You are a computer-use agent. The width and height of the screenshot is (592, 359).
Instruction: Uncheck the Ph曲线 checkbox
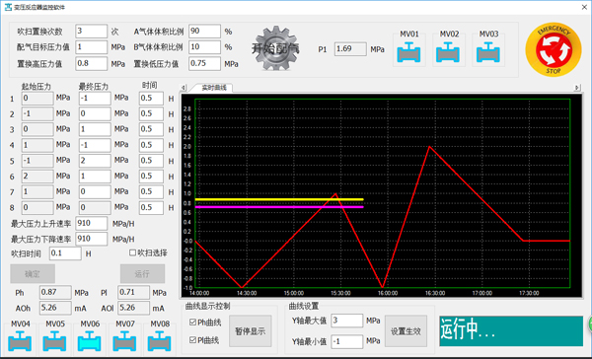(x=193, y=322)
